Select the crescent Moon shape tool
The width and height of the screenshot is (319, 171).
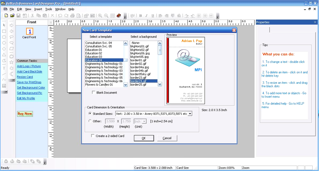(11, 74)
